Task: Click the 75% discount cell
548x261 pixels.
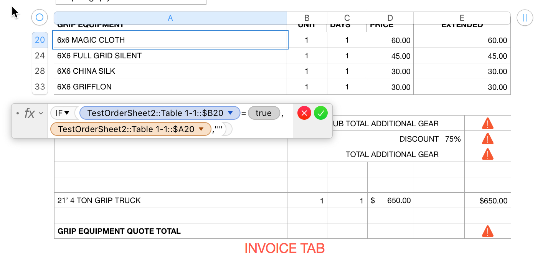Action: (x=453, y=139)
